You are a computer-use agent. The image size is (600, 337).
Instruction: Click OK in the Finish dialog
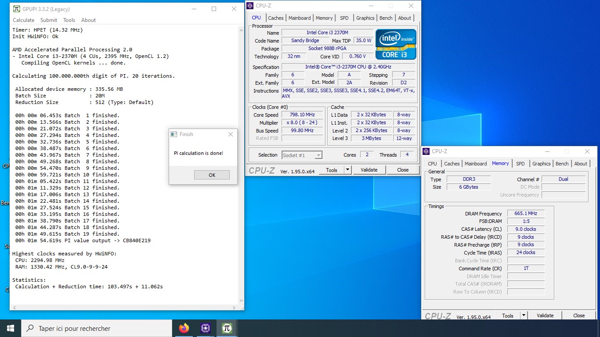[x=212, y=175]
